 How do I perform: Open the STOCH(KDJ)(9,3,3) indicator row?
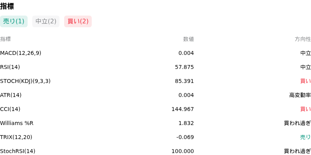click(x=155, y=81)
